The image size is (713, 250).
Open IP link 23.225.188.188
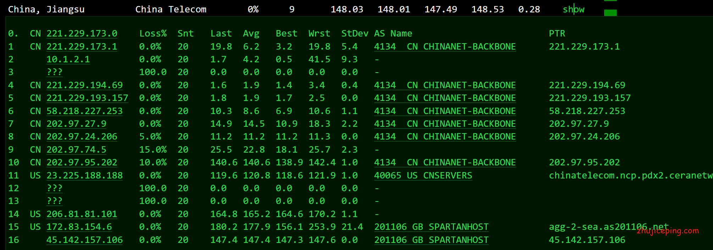85,176
